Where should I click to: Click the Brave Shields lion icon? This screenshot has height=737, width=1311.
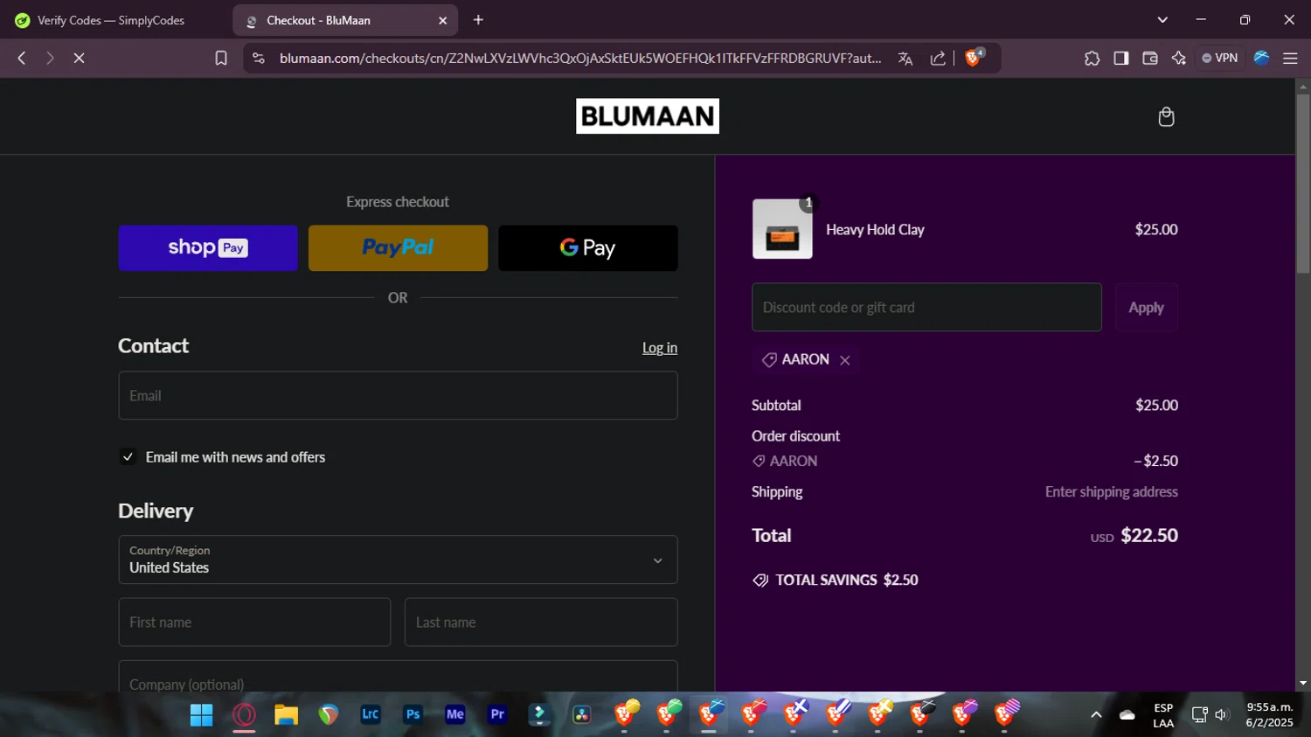coord(974,58)
